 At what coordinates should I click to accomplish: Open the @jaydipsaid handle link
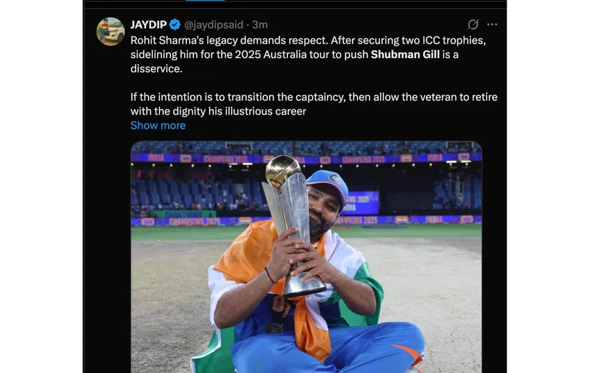214,25
